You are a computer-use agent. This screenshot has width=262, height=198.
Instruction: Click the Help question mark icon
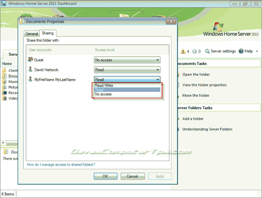coord(241,51)
